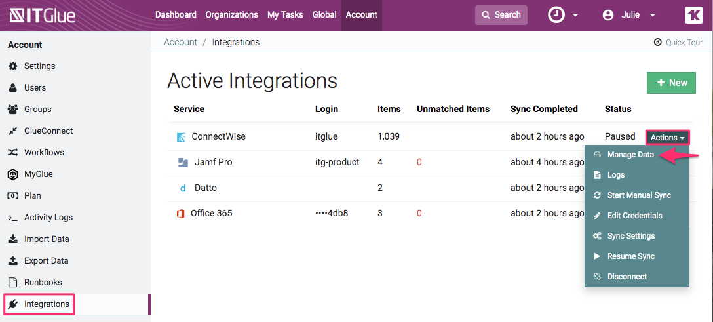Click the itg-product login cell
713x322 pixels.
[337, 162]
